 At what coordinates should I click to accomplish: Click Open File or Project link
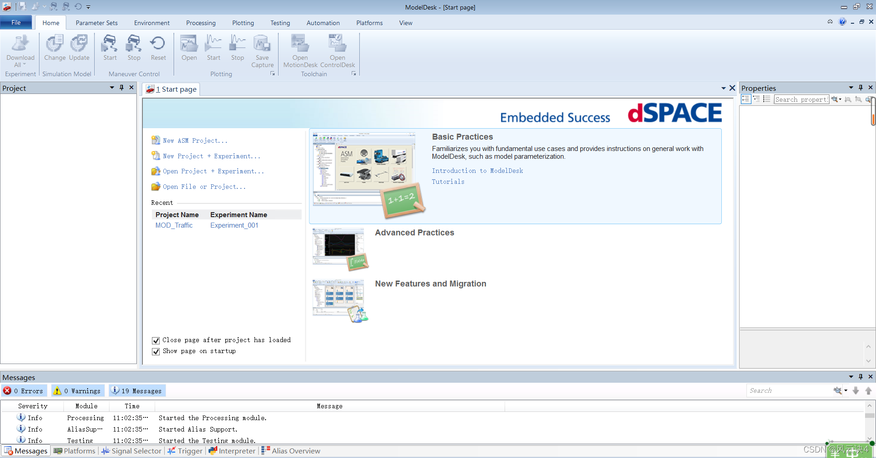click(204, 187)
